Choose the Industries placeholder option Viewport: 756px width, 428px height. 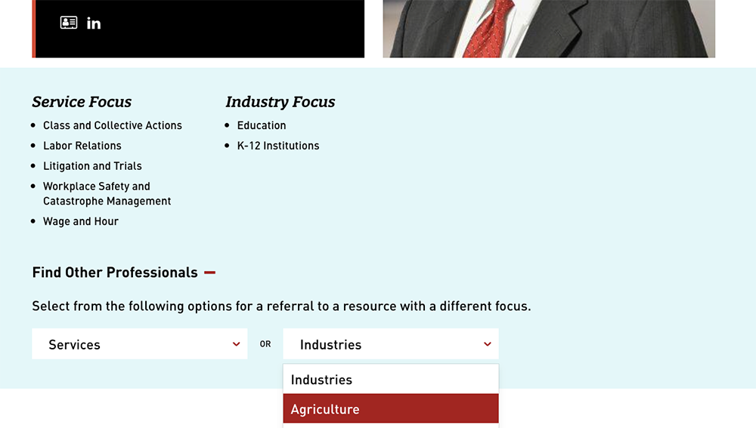click(390, 380)
